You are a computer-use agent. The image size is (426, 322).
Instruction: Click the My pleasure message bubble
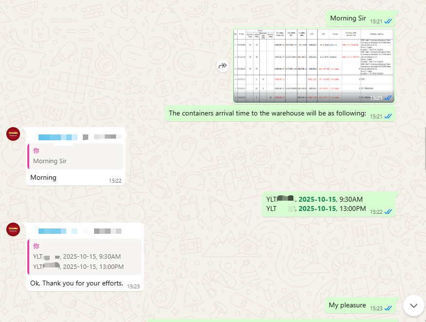[x=347, y=305]
